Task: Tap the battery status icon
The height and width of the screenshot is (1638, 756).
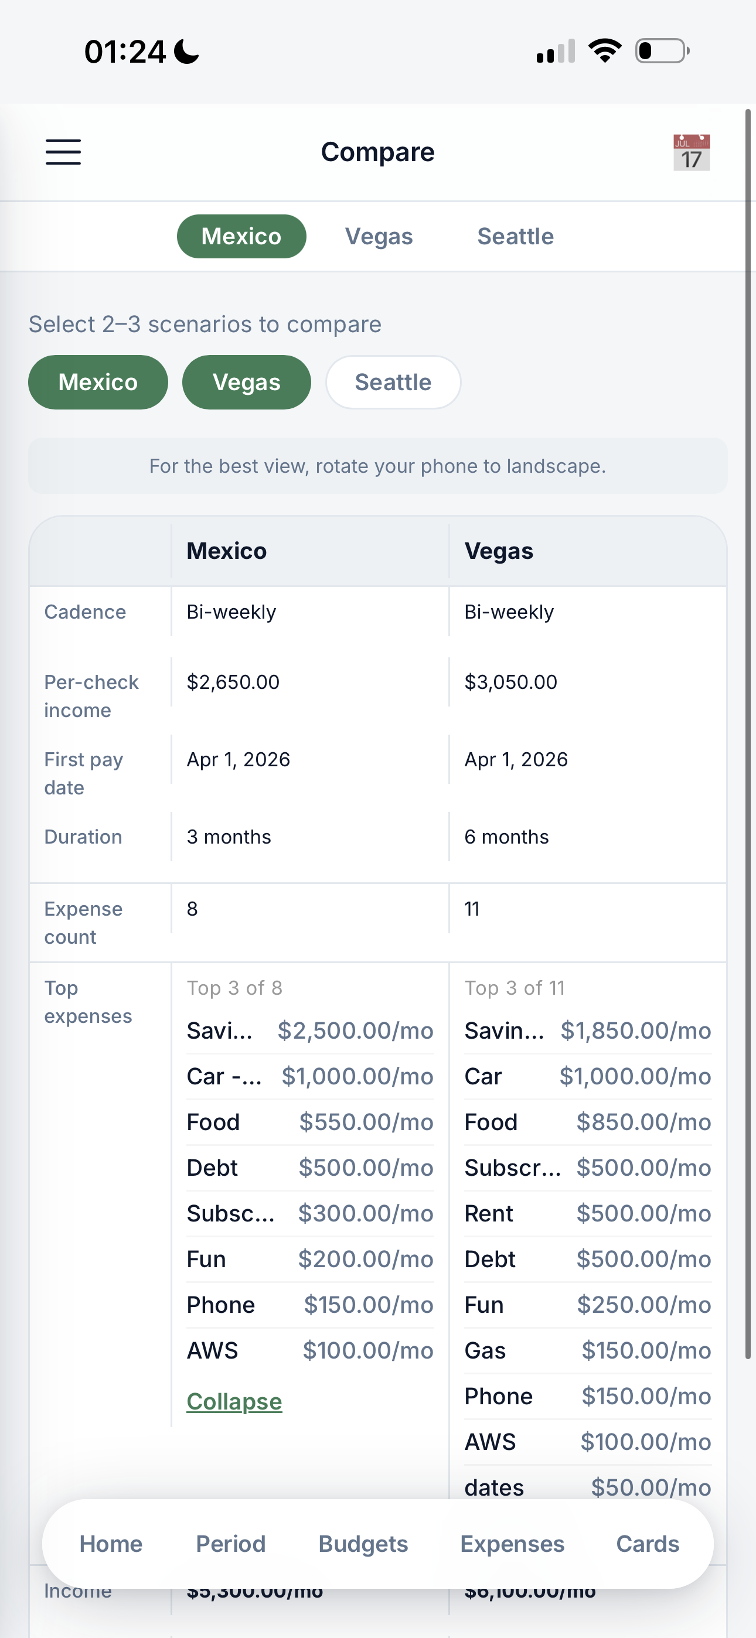Action: coord(662,51)
